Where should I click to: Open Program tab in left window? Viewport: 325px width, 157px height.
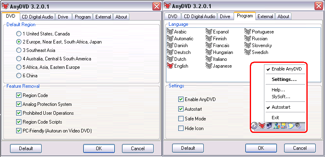point(83,17)
